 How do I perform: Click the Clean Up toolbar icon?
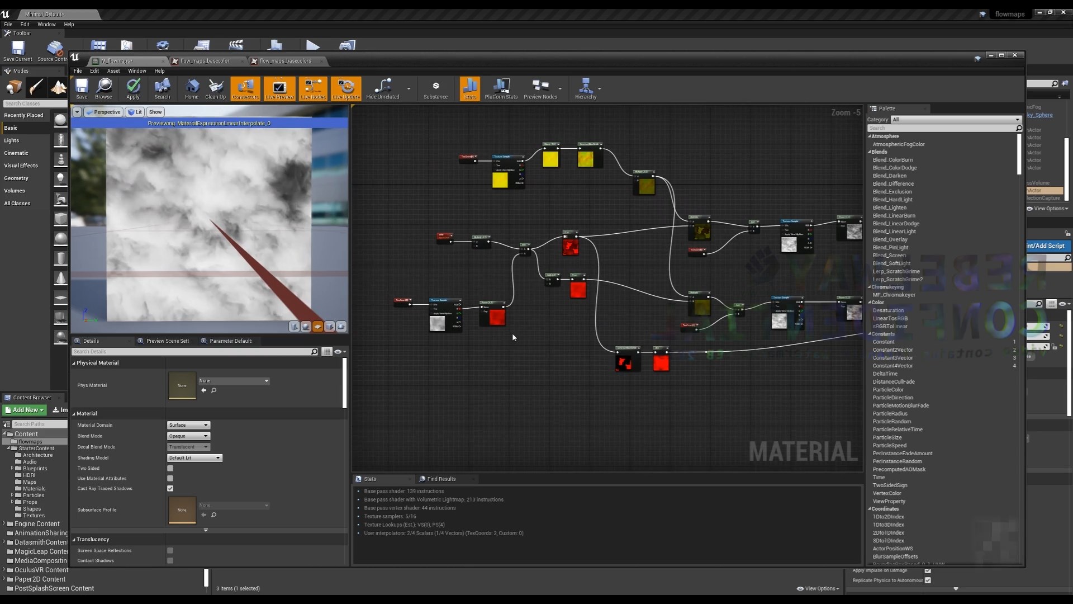click(x=215, y=89)
